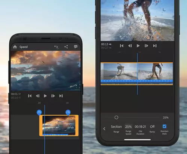This screenshot has height=154, width=187.
Task: Undo last action with the undo arrow
Action: (56, 47)
